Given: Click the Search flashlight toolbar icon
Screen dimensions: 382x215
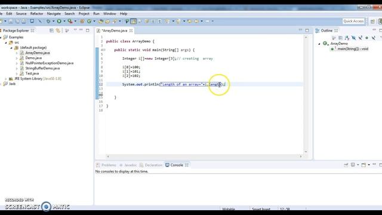Looking at the screenshot, I should [x=115, y=21].
